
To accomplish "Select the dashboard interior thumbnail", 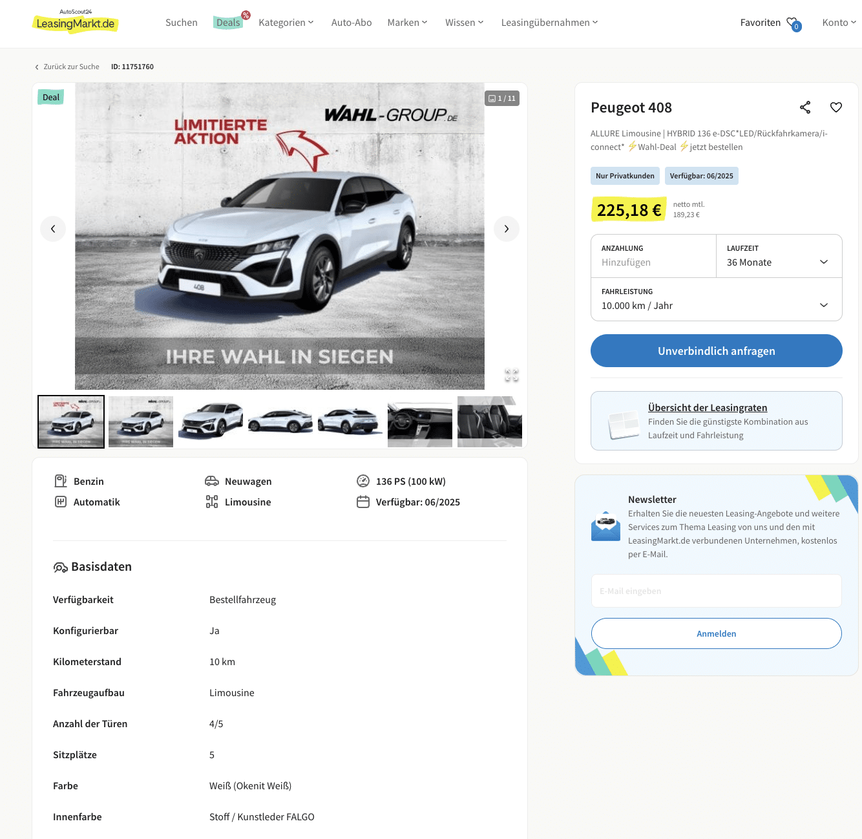I will click(x=420, y=421).
